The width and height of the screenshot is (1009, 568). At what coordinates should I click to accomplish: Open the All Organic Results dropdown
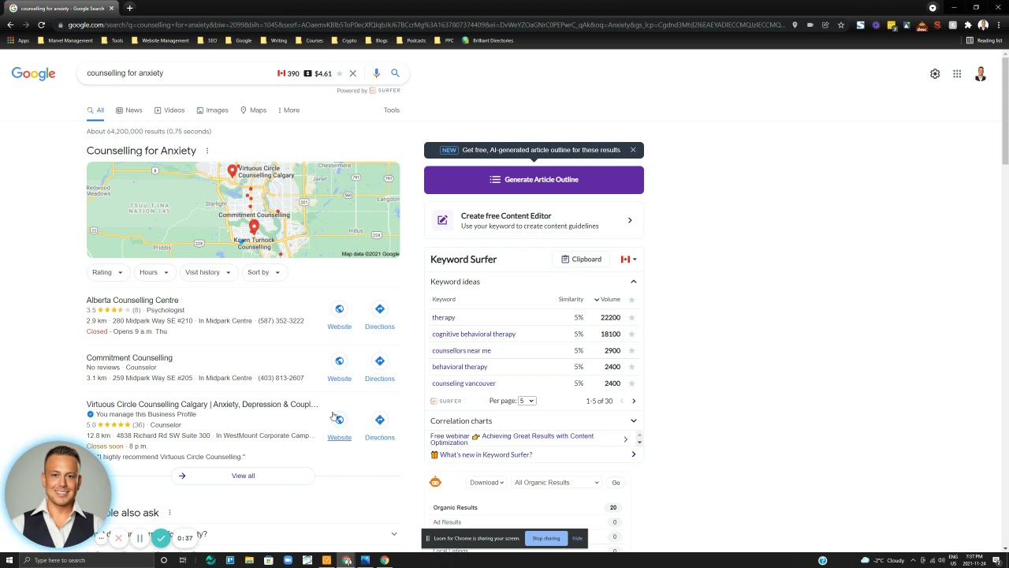pos(557,483)
